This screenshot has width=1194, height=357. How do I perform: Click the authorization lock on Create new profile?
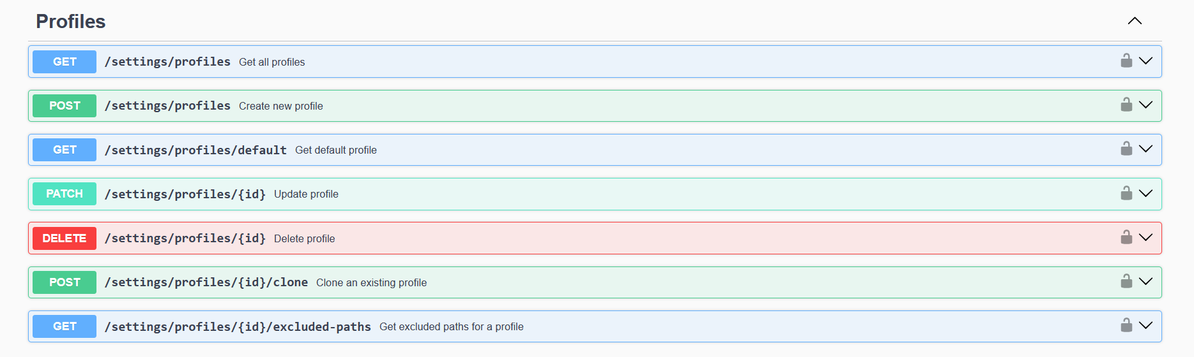point(1126,105)
